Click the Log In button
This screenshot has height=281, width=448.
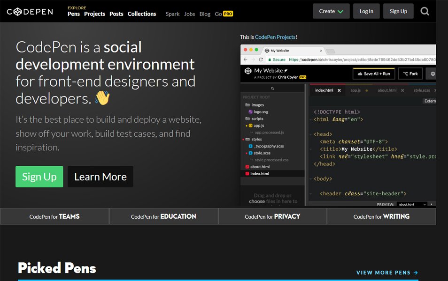point(366,11)
